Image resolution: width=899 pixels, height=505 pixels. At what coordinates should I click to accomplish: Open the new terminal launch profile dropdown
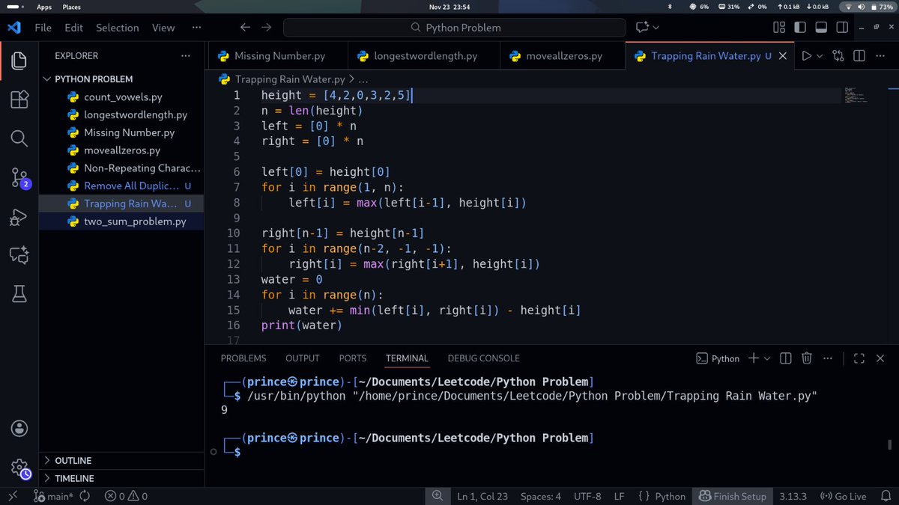(767, 358)
